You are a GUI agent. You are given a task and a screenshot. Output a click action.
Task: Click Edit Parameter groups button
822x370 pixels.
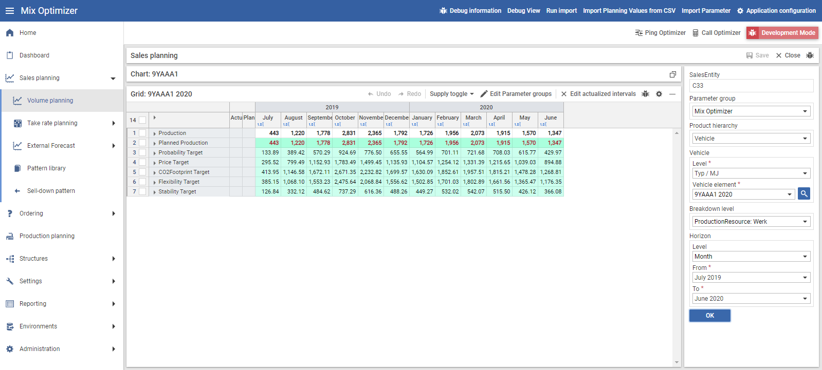[516, 94]
